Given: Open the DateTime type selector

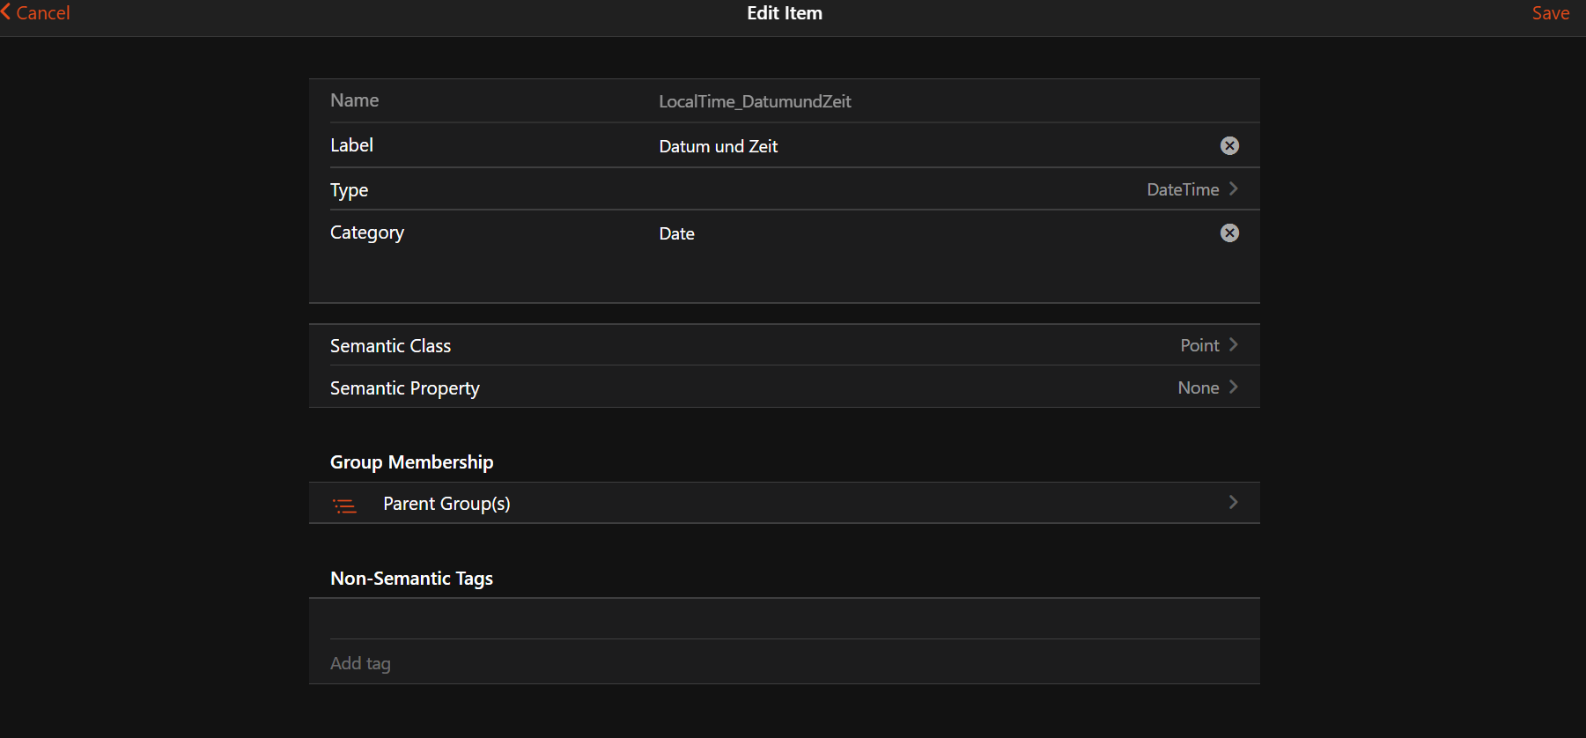Looking at the screenshot, I should (x=1182, y=190).
